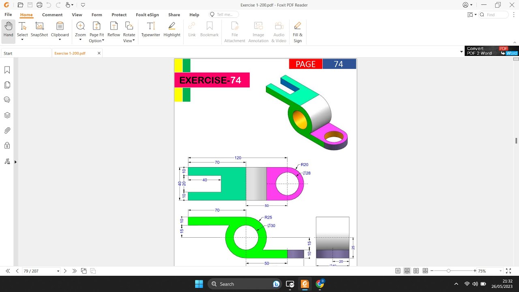Viewport: 519px width, 292px height.
Task: Switch to full screen view
Action: pyautogui.click(x=508, y=271)
